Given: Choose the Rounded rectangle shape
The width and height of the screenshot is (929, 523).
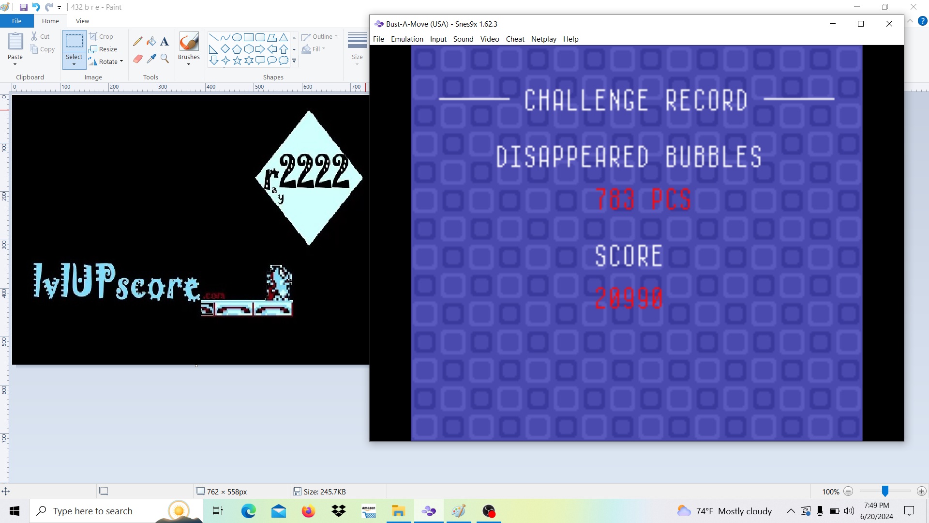Looking at the screenshot, I should click(260, 37).
